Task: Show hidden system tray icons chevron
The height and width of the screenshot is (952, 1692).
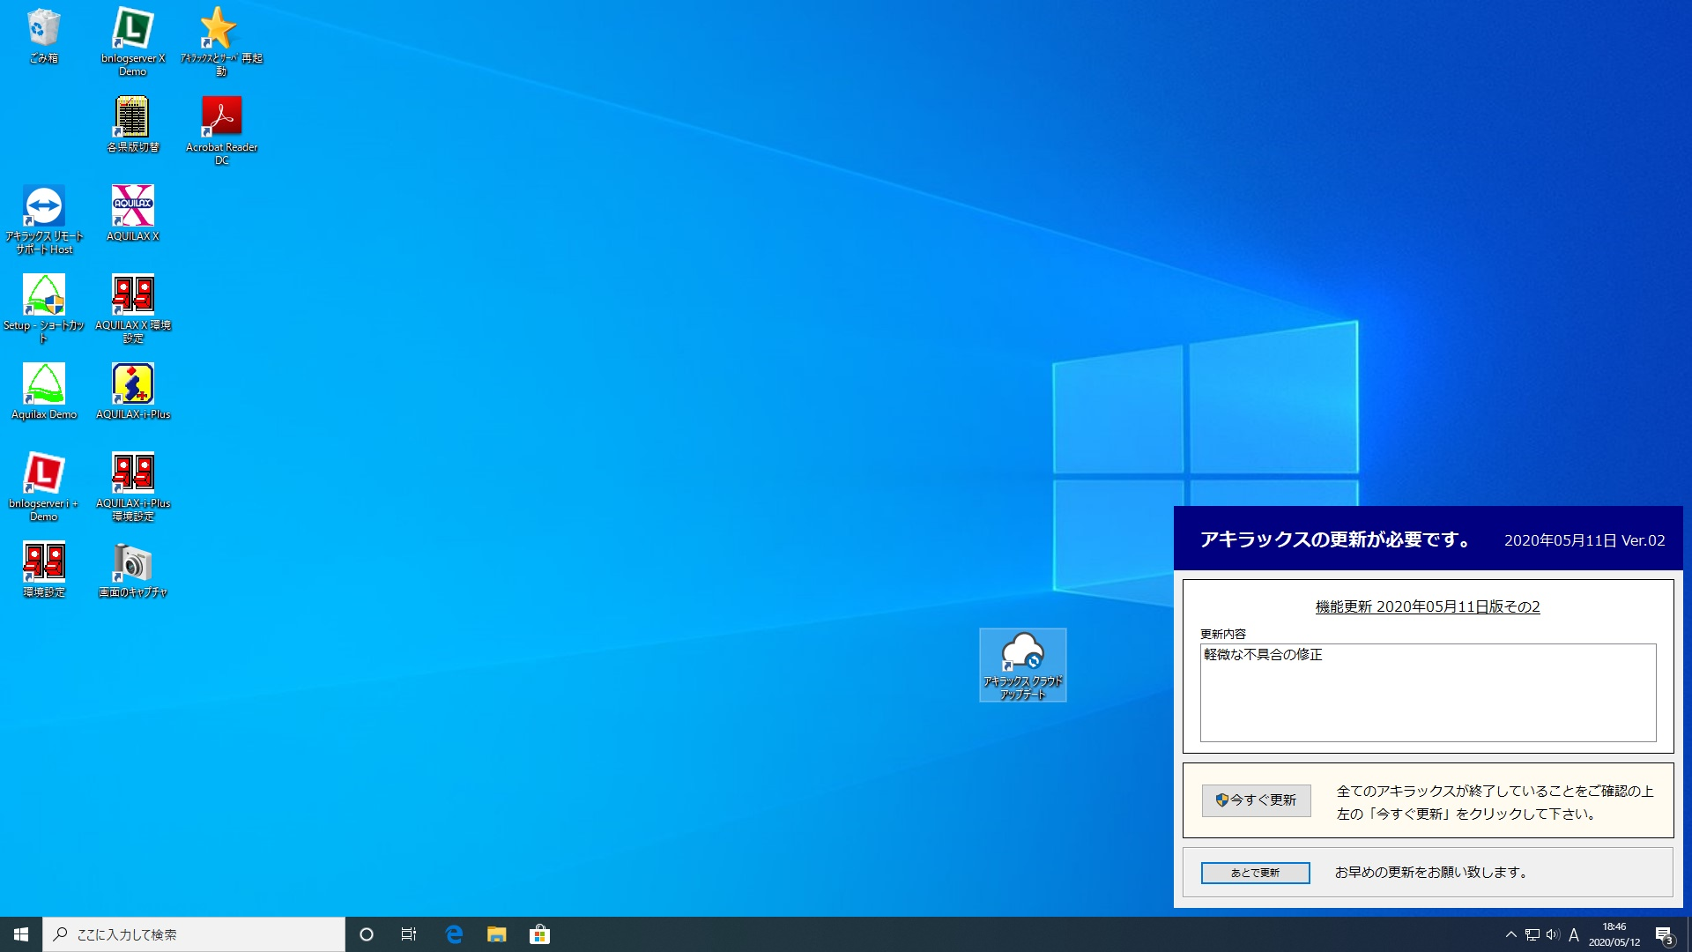Action: [1510, 934]
